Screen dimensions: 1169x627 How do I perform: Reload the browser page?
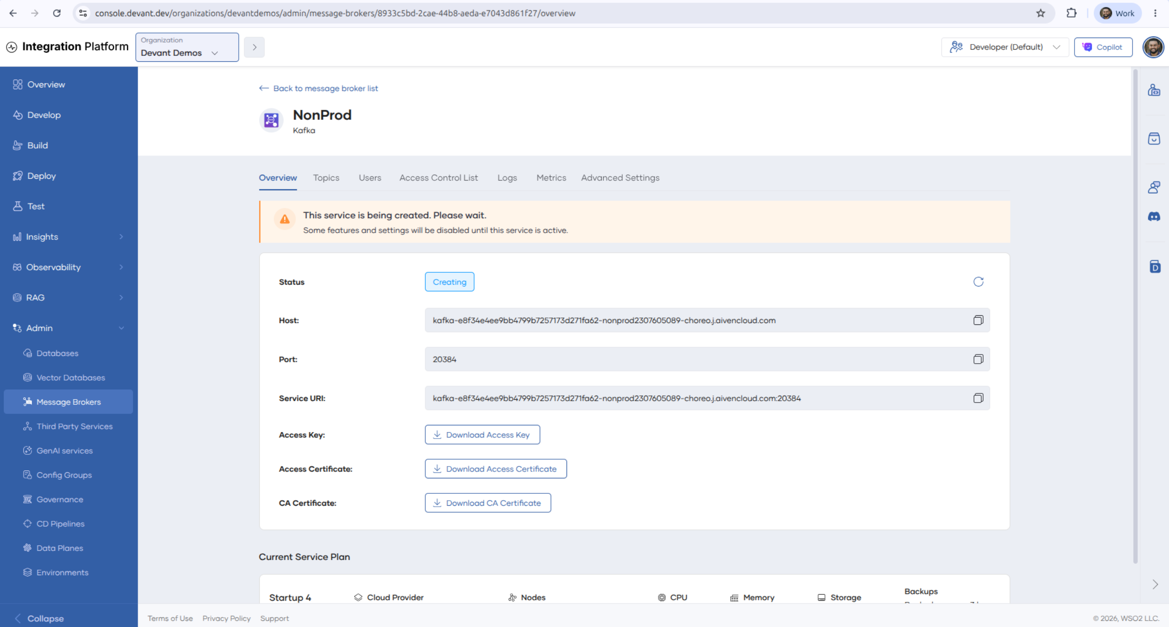click(x=57, y=13)
